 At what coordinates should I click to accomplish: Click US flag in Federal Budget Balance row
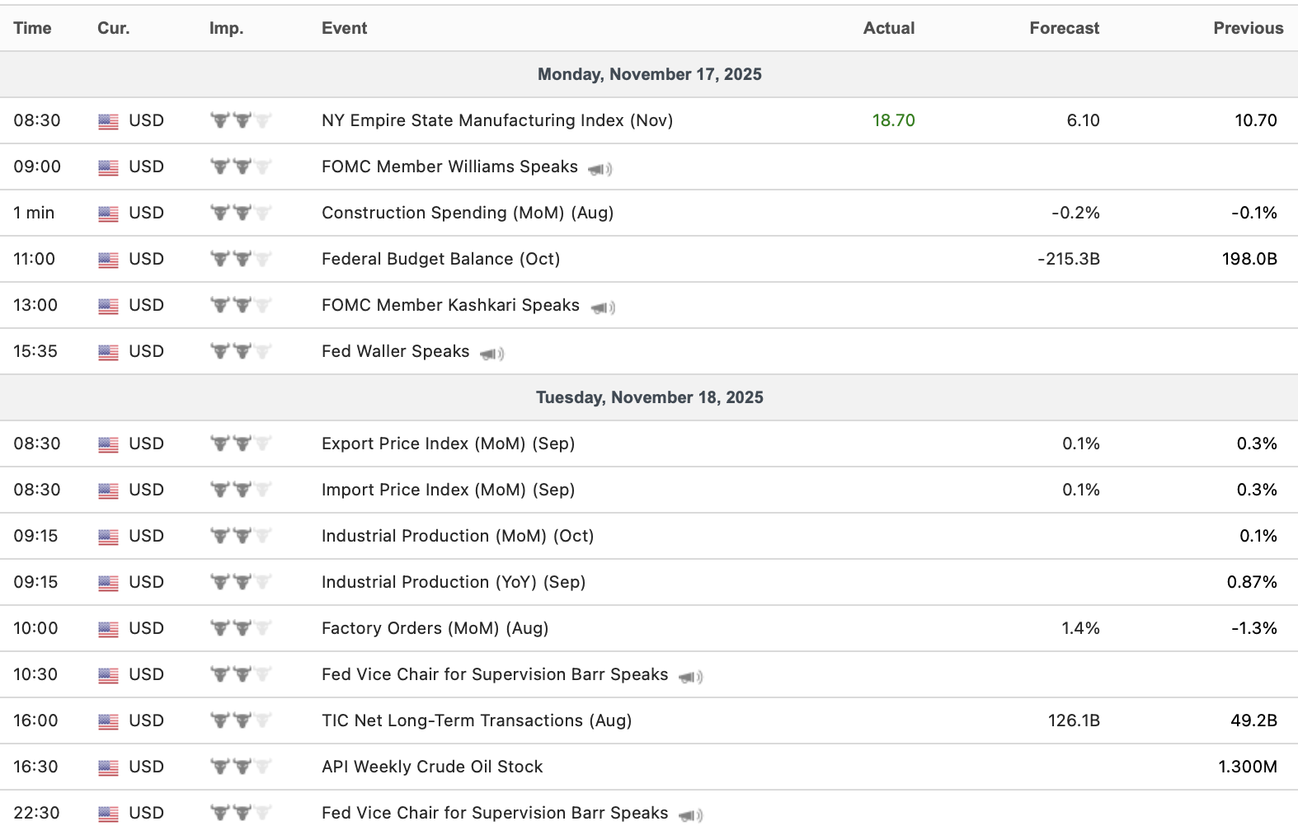[x=108, y=260]
